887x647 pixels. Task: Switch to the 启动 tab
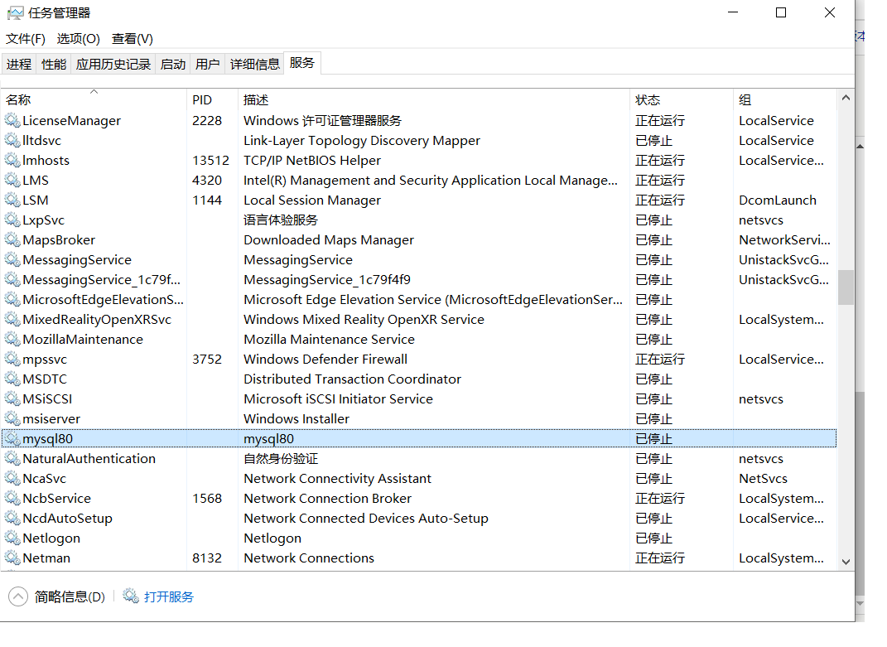click(x=172, y=64)
